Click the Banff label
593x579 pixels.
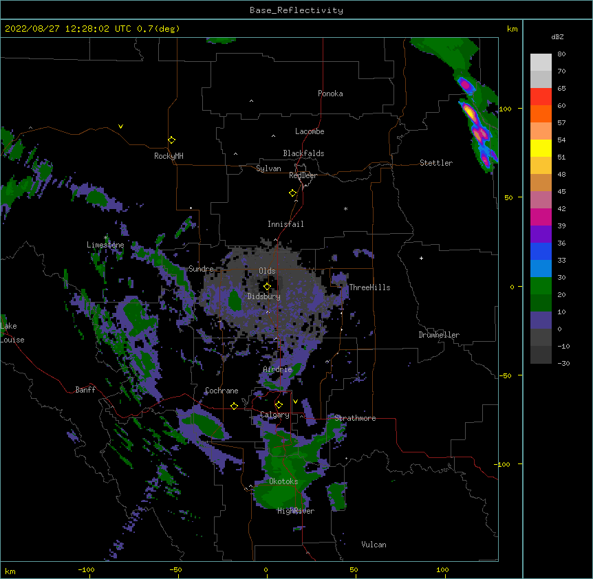click(x=85, y=390)
